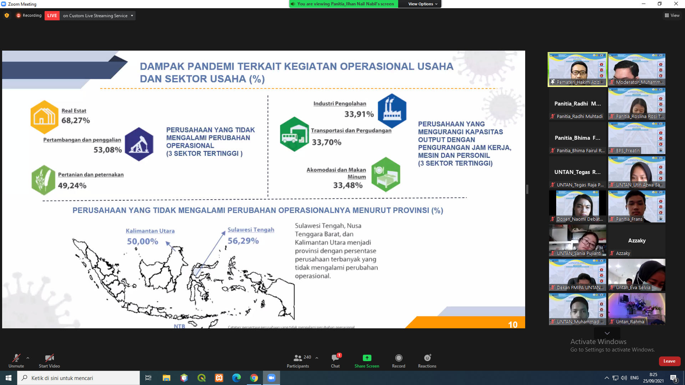Unmute the microphone

click(x=16, y=360)
